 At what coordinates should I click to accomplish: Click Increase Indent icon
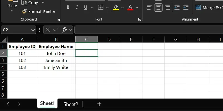[186, 7]
